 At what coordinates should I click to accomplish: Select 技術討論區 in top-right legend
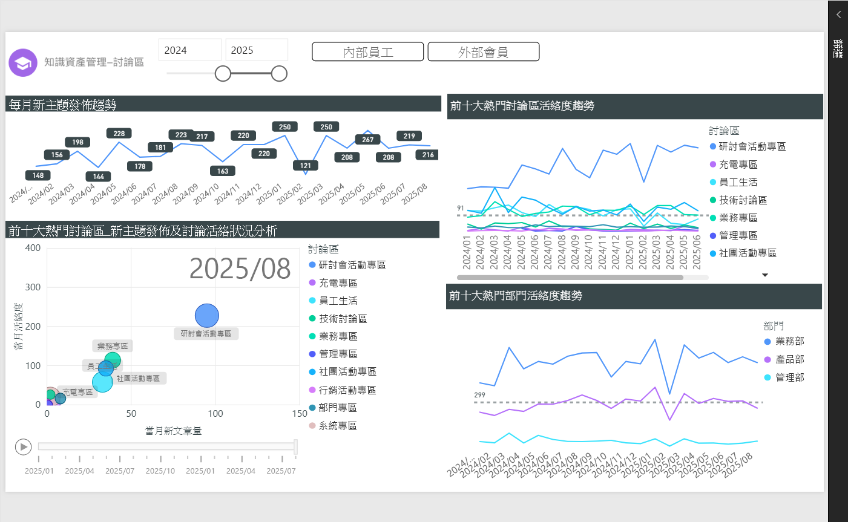point(738,200)
